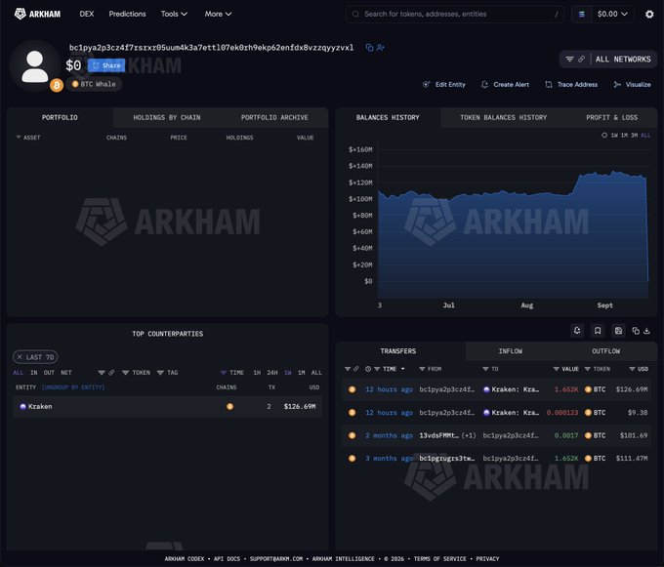This screenshot has width=664, height=567.
Task: Open the DEX page
Action: 87,14
